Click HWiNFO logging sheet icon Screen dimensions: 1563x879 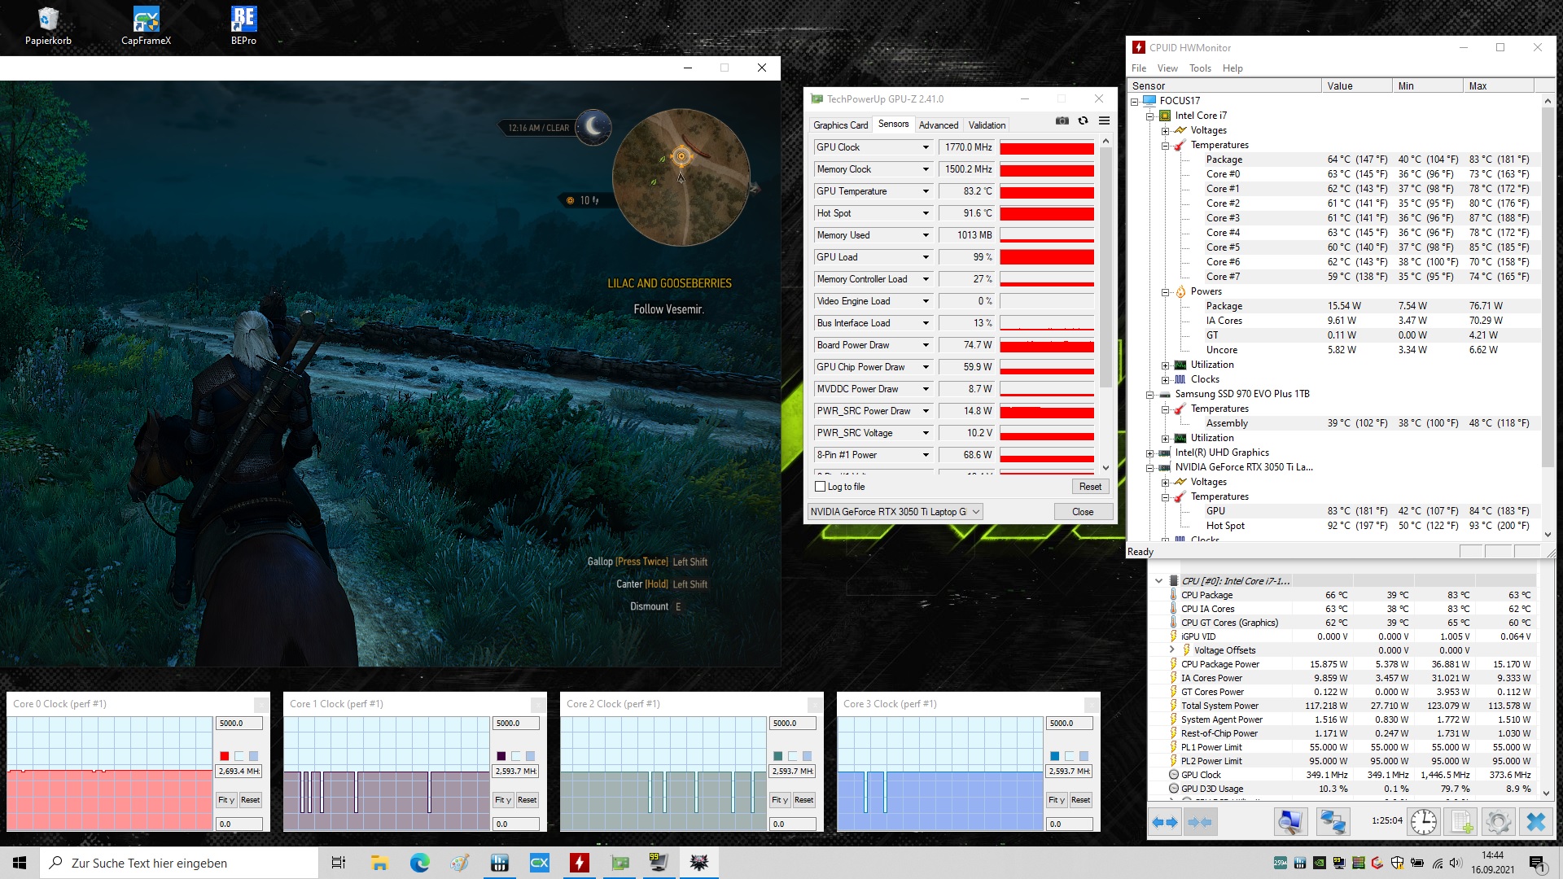coord(1462,822)
